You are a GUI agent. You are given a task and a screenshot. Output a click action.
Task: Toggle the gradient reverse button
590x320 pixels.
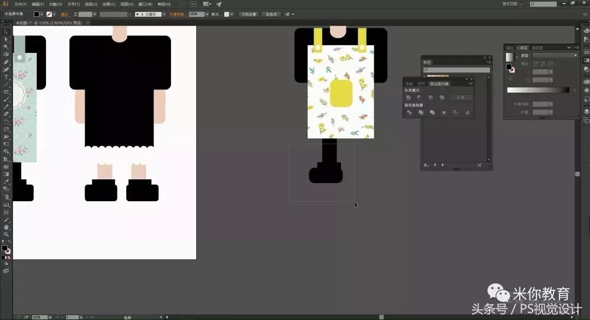coord(575,90)
